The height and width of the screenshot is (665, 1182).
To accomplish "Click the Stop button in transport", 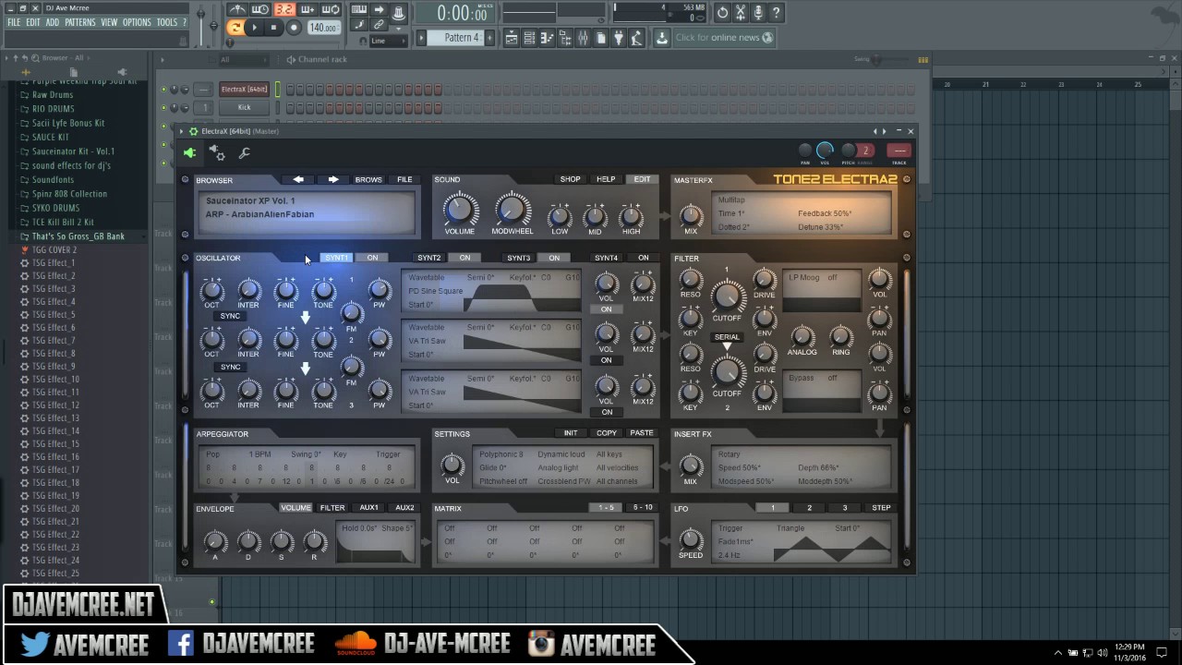I will (x=273, y=28).
